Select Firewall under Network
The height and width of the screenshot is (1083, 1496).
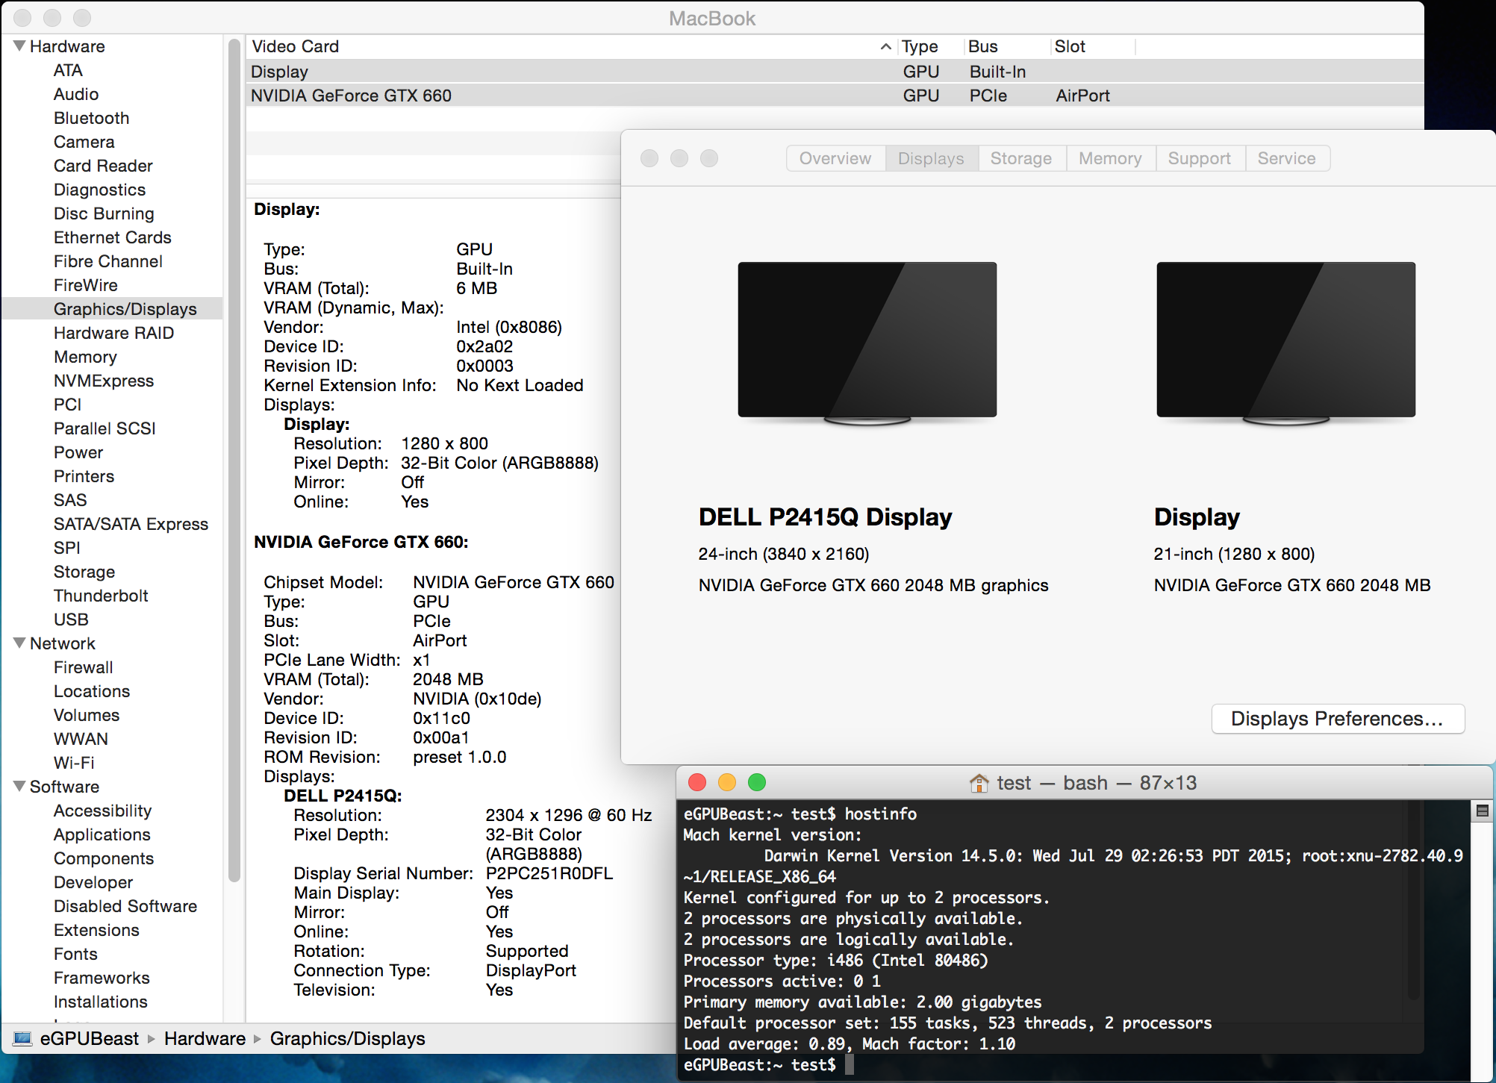[x=84, y=667]
